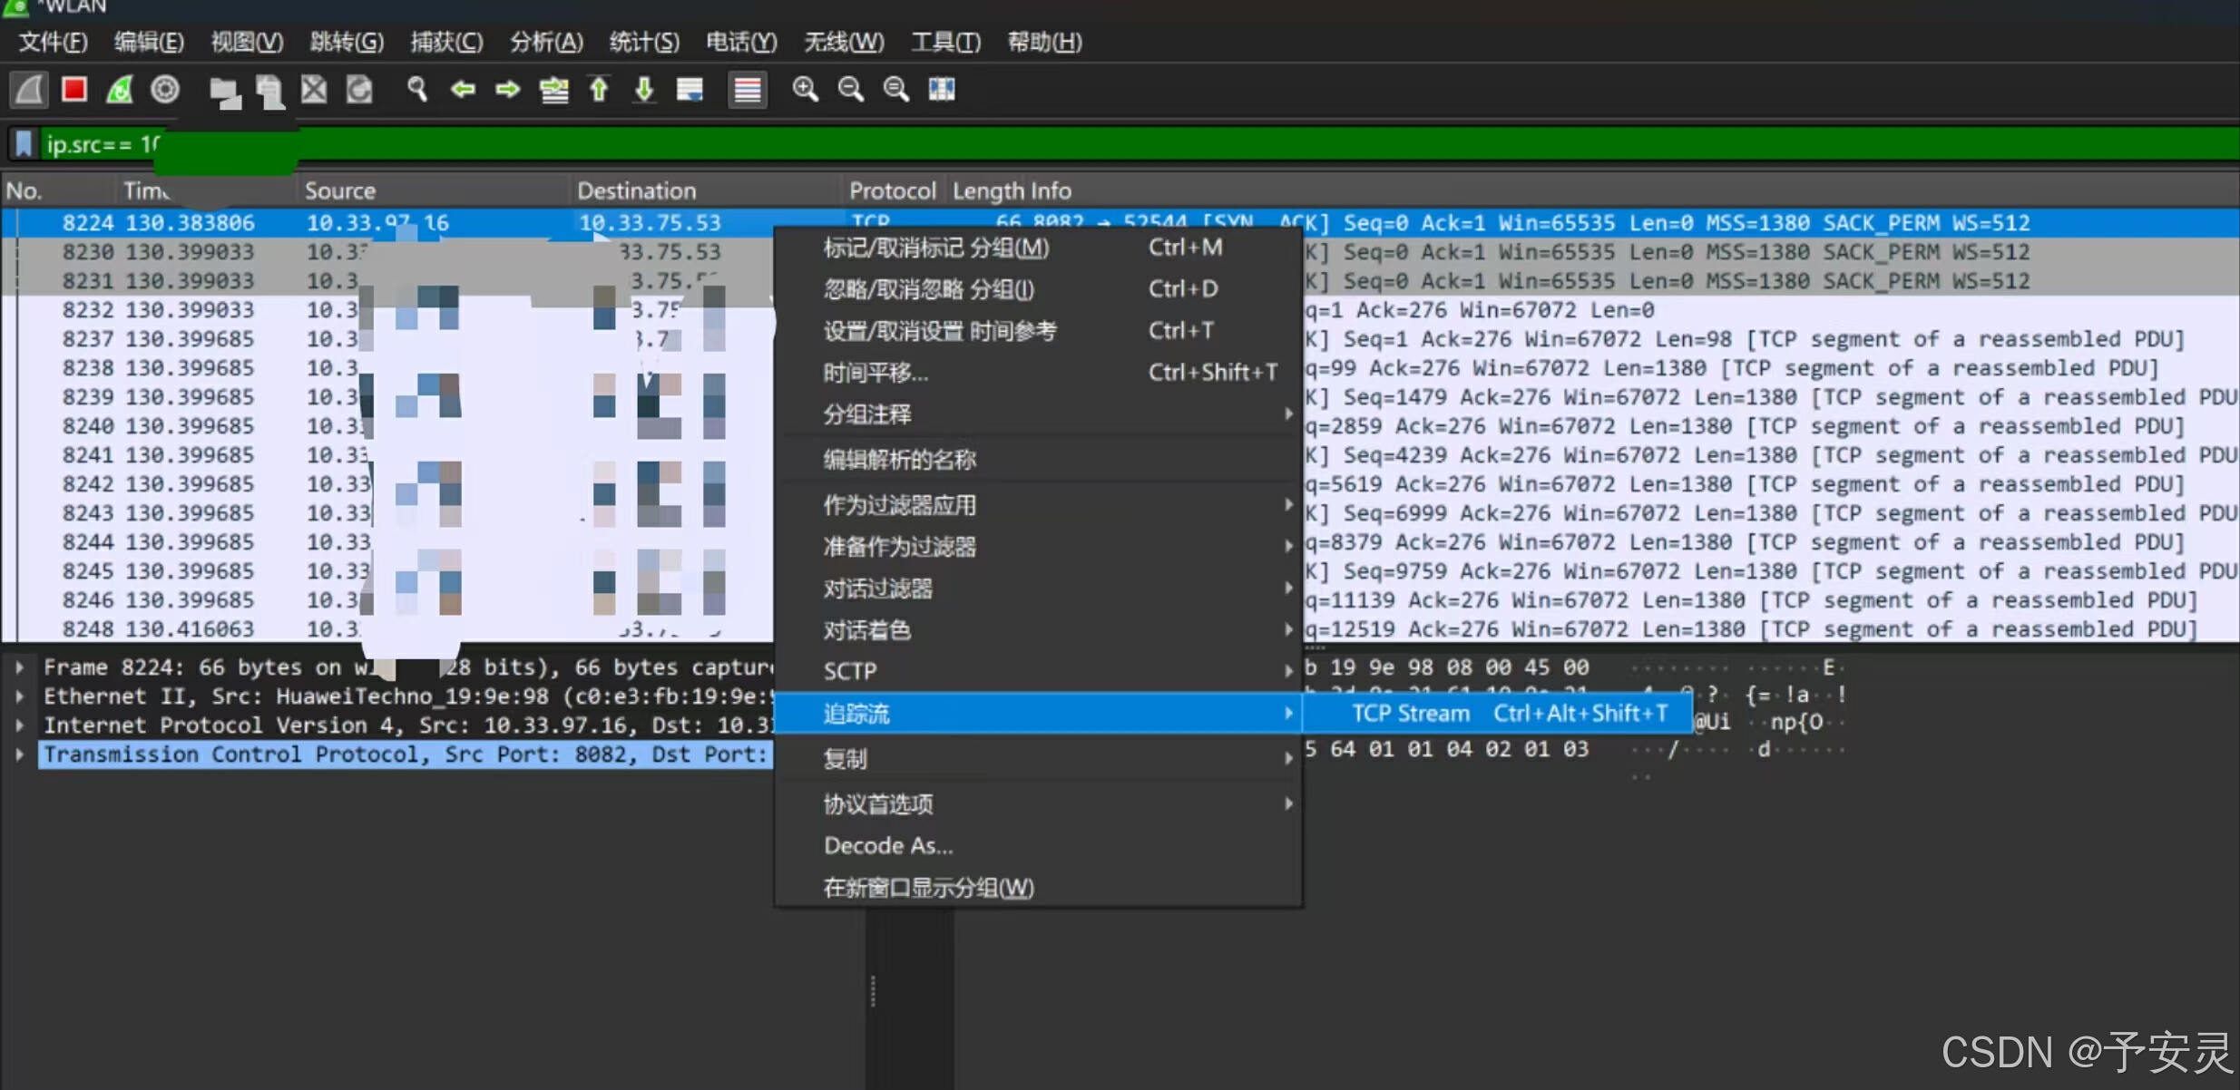Jump to the last packet down-arrow icon
This screenshot has width=2240, height=1090.
[644, 90]
